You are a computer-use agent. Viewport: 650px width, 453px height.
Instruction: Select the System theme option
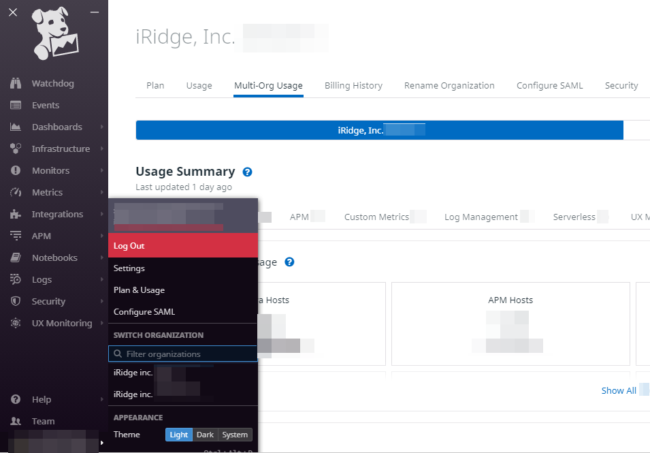(x=235, y=435)
